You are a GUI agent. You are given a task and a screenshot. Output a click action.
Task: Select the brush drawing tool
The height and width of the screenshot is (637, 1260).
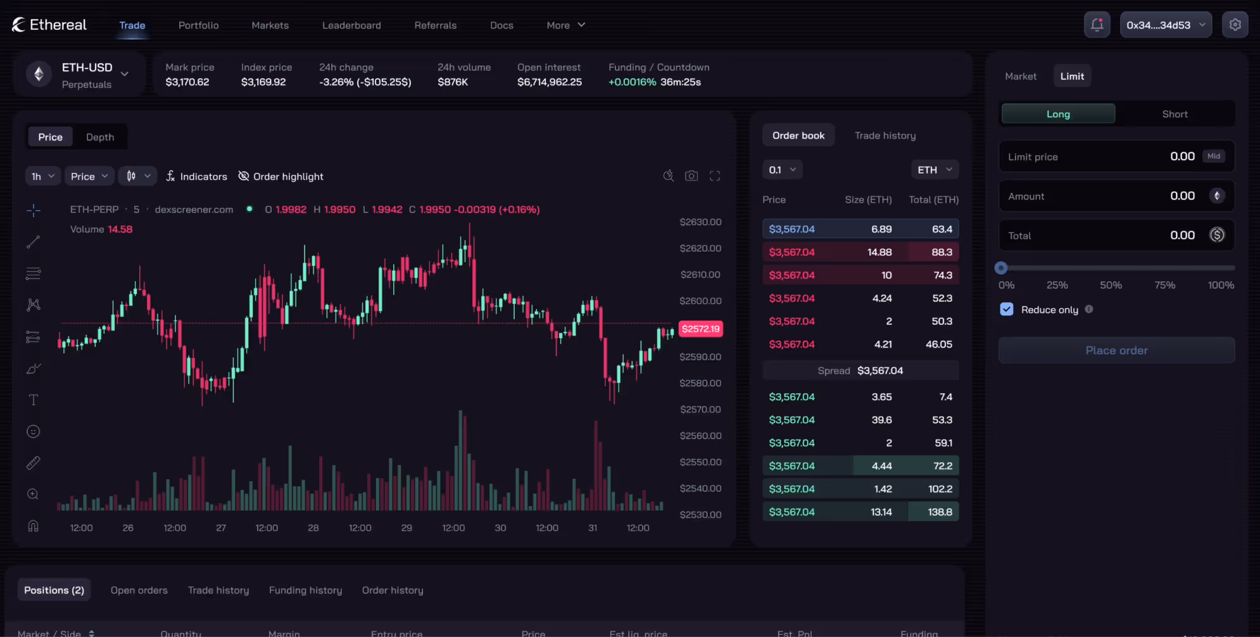click(34, 369)
